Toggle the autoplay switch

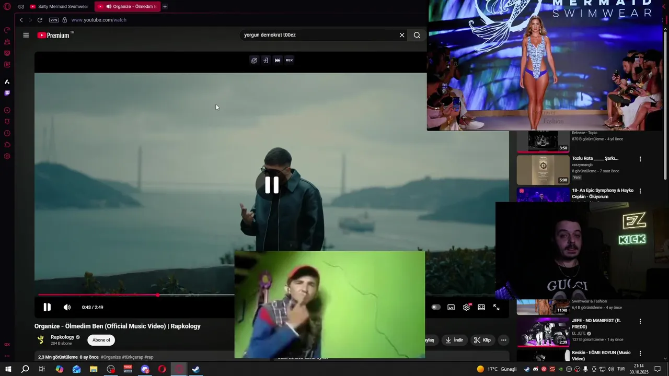coord(436,307)
